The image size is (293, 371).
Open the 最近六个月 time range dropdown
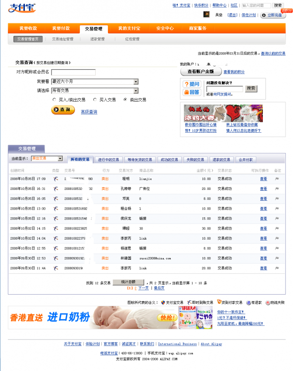(x=136, y=82)
